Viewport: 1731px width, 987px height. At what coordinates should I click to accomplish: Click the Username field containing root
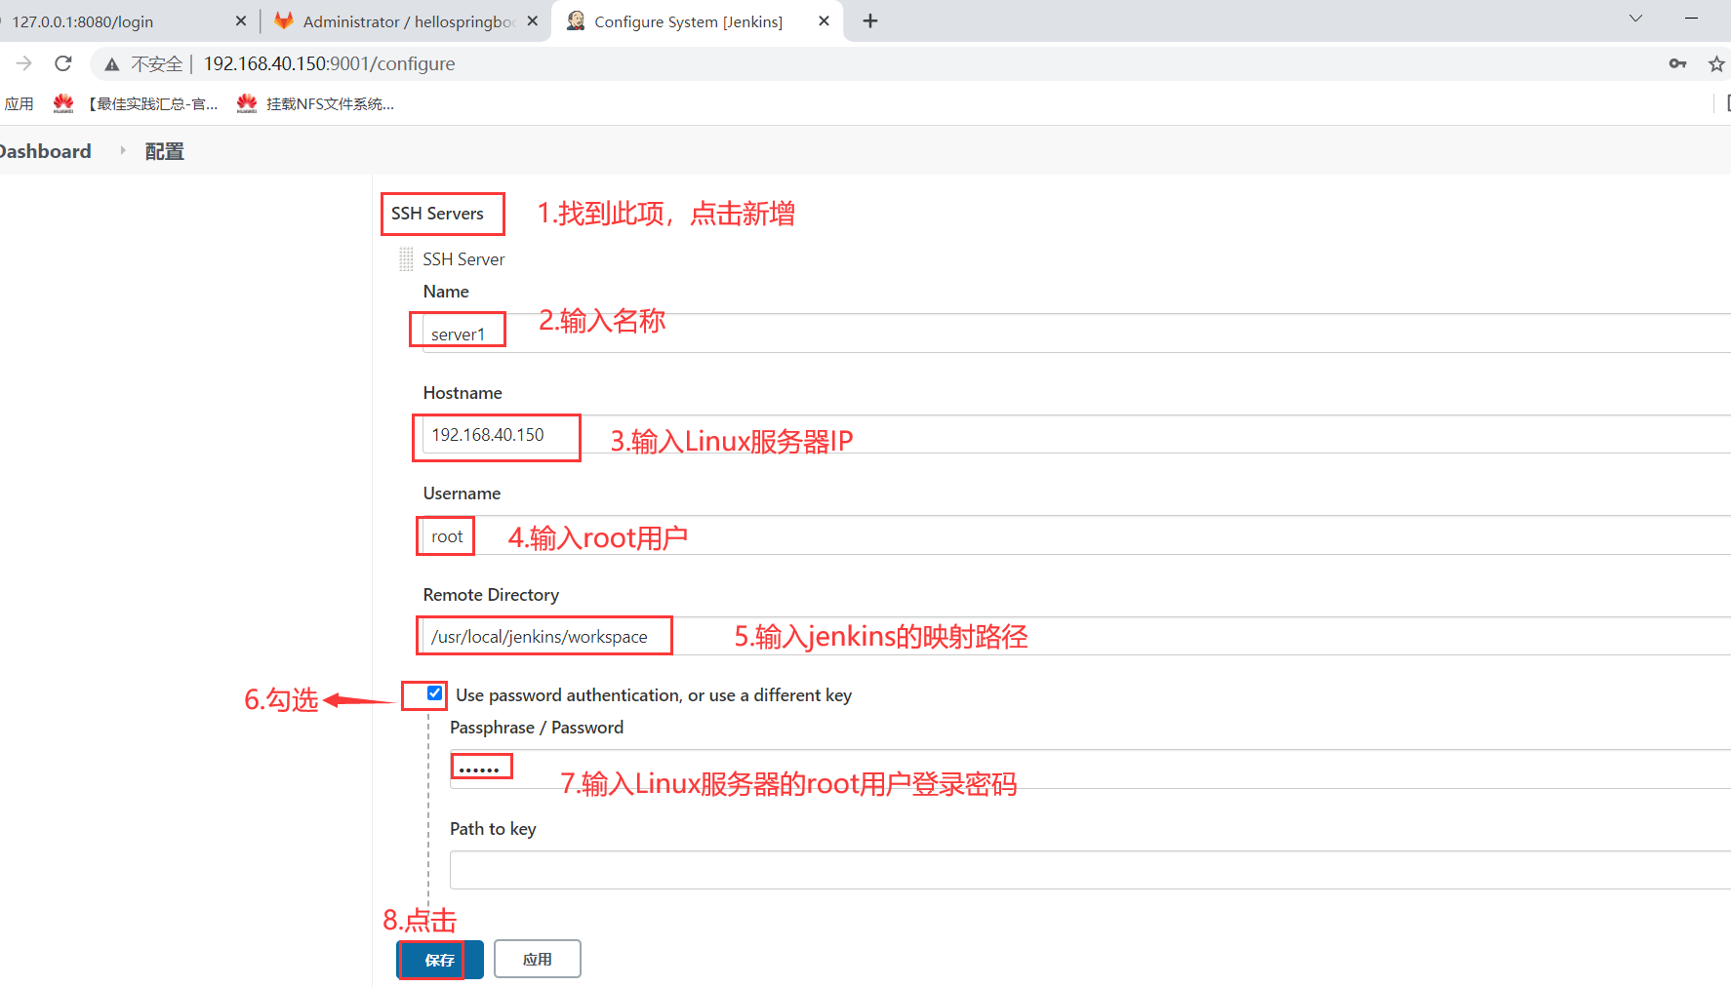pyautogui.click(x=1076, y=535)
